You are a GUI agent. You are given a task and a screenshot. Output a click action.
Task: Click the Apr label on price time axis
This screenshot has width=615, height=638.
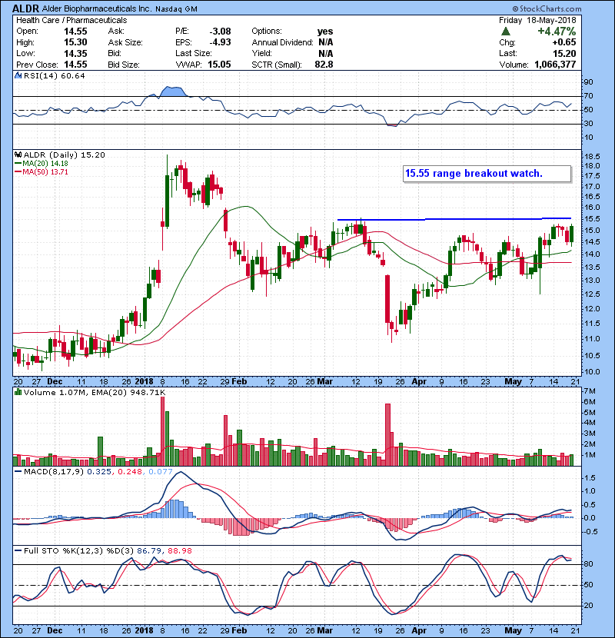tap(419, 382)
